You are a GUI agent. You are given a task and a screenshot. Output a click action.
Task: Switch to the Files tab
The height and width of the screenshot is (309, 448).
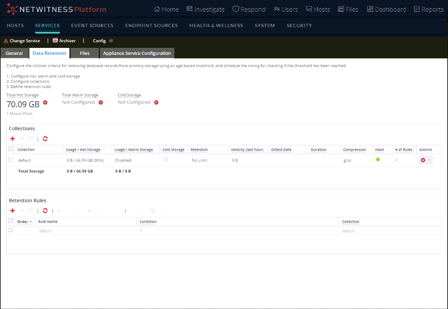point(85,53)
